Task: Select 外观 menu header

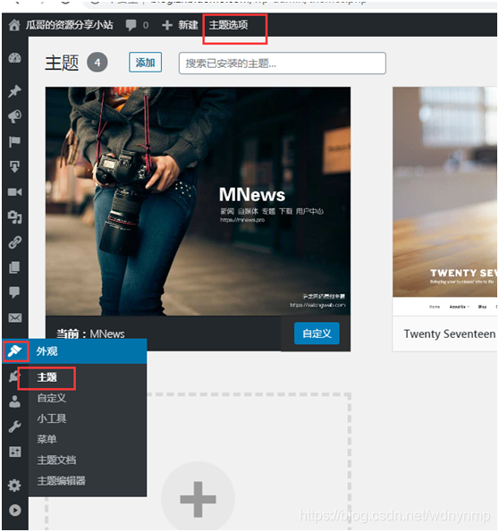Action: [47, 351]
